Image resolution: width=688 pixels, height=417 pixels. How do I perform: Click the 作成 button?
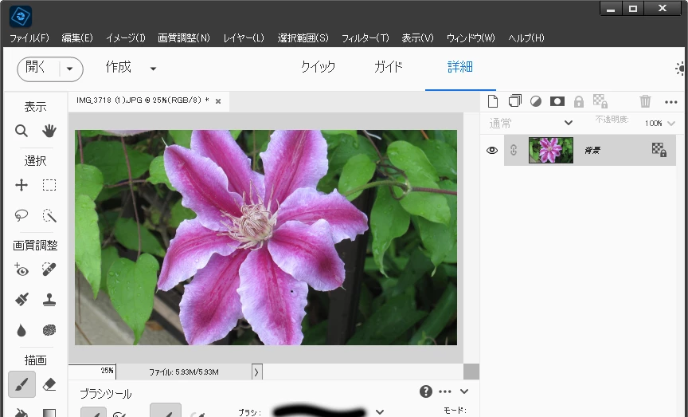coord(119,67)
